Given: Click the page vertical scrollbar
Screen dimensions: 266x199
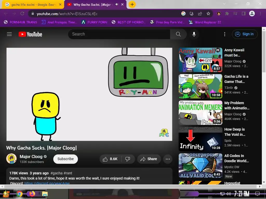Looking at the screenshot, I should click(x=264, y=52).
